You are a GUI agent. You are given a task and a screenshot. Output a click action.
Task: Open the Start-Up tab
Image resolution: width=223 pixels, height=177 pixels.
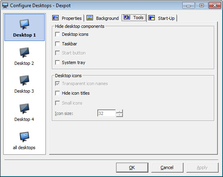(162, 18)
